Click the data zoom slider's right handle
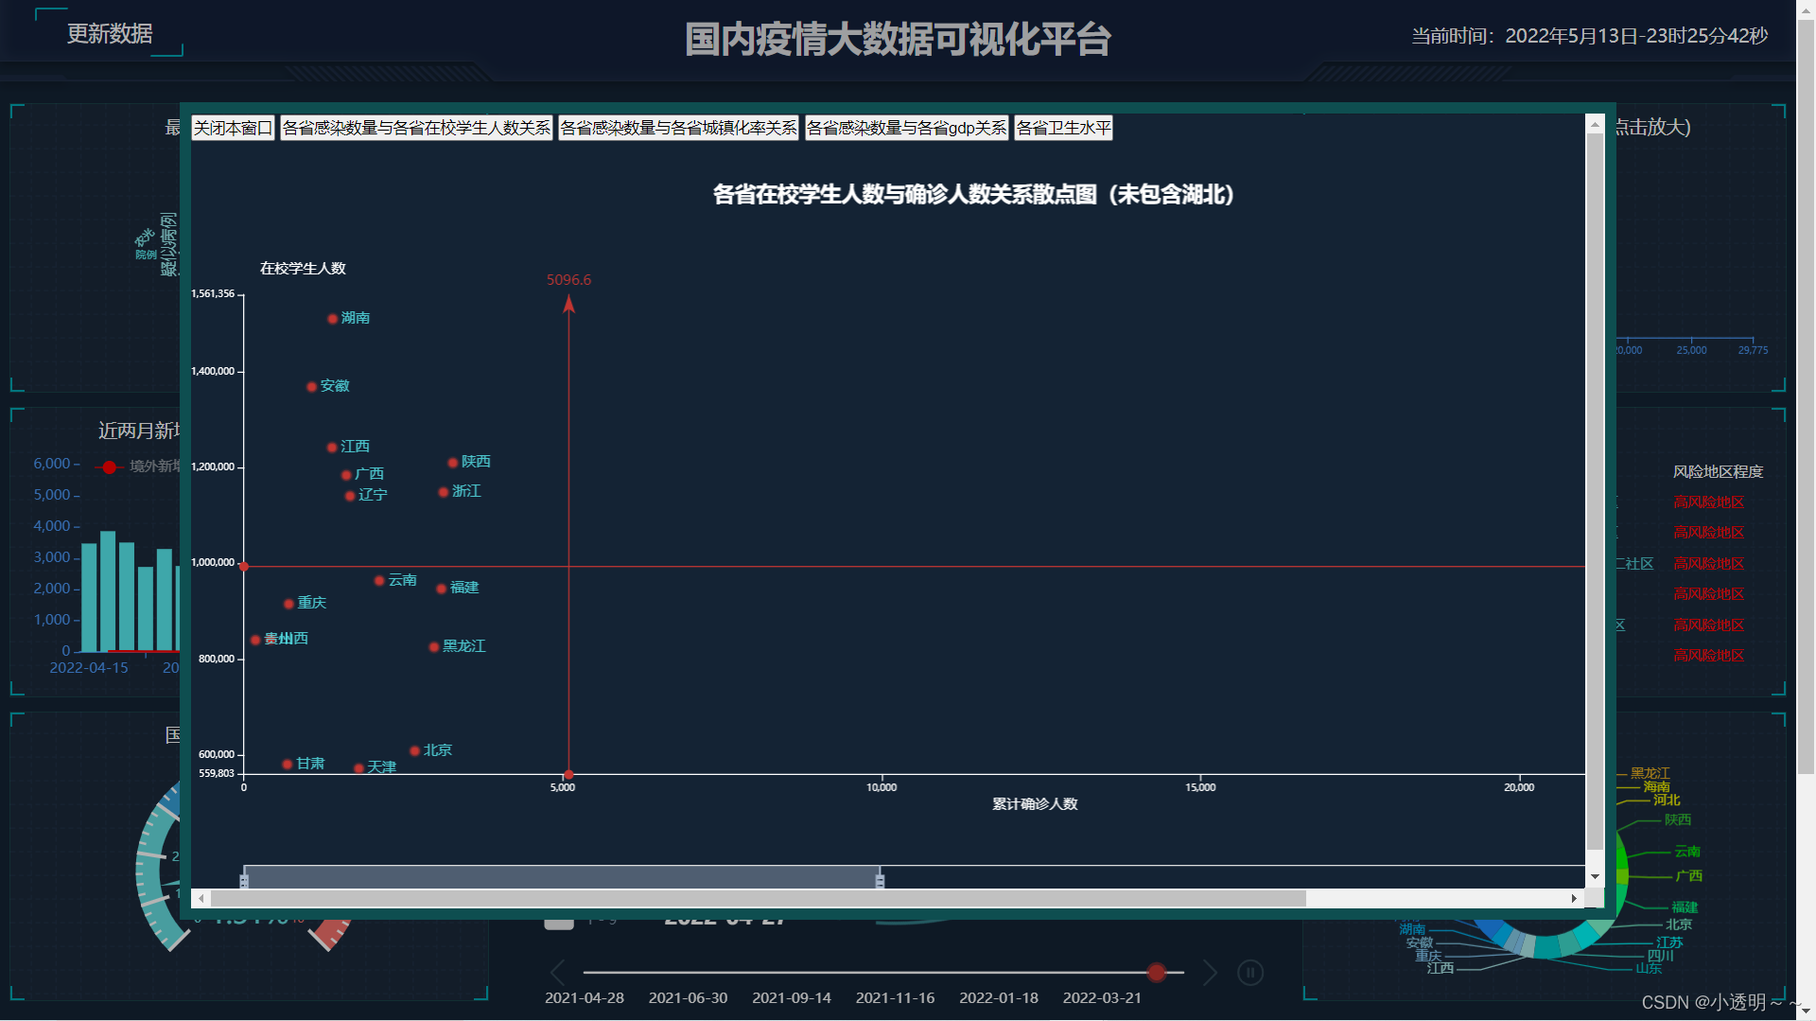This screenshot has height=1021, width=1816. pyautogui.click(x=880, y=880)
